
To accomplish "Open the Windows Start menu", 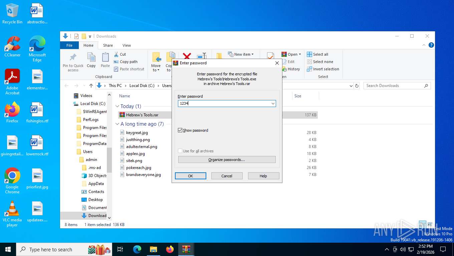I will click(x=8, y=249).
